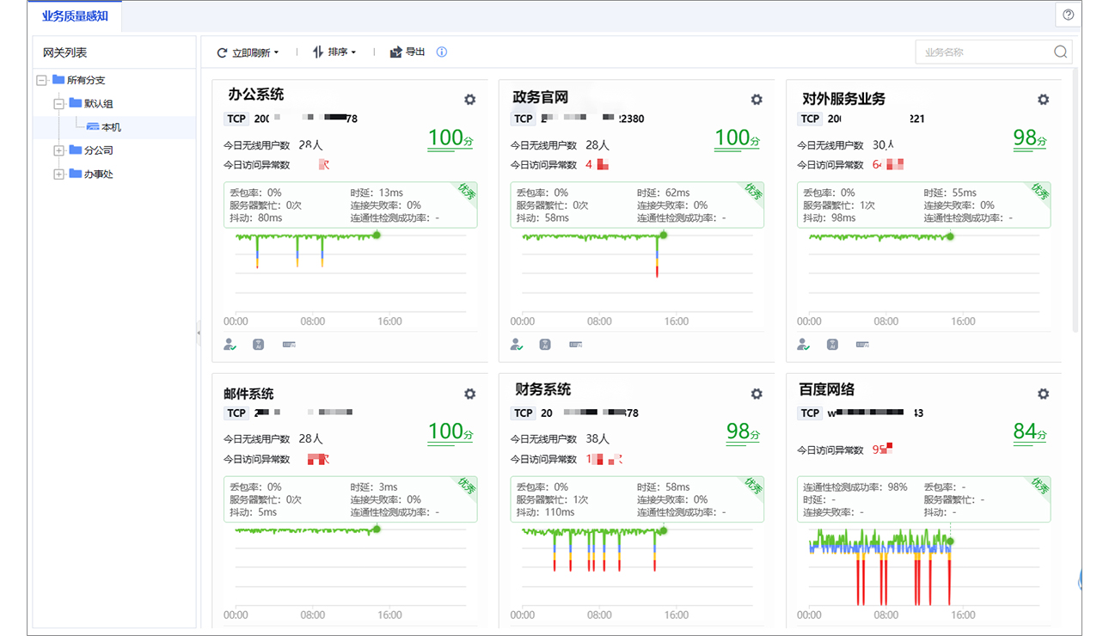Screen dimensions: 1109x636
Task: Click AI wireless icon under 政务官网 chart
Action: pyautogui.click(x=545, y=345)
